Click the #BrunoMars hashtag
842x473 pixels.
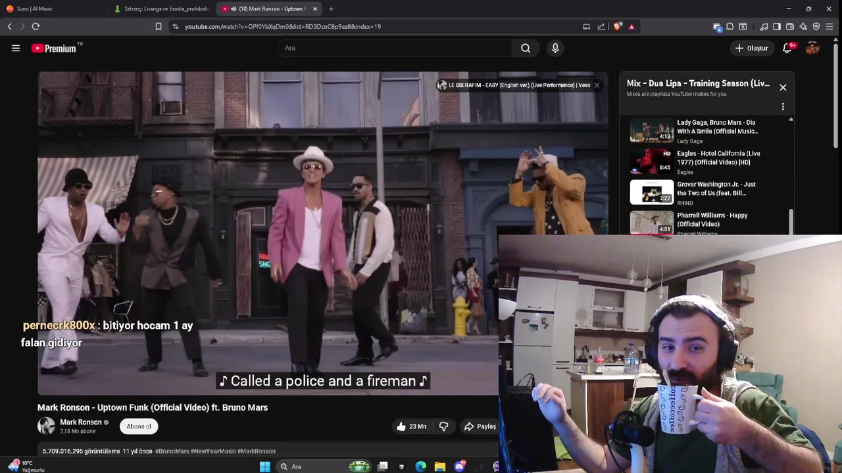(172, 451)
